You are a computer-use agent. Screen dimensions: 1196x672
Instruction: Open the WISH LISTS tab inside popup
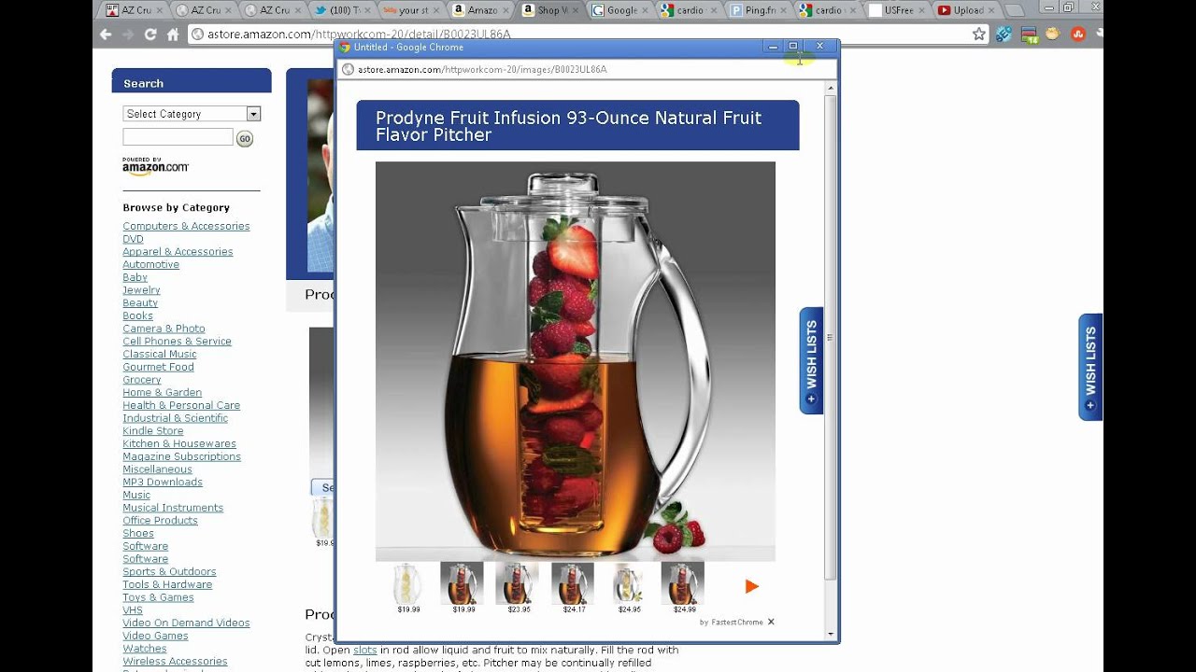[811, 360]
